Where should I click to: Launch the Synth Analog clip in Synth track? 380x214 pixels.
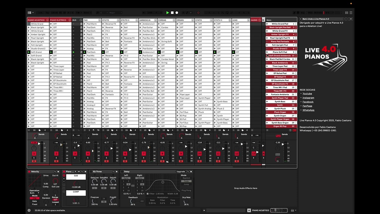tap(196, 108)
